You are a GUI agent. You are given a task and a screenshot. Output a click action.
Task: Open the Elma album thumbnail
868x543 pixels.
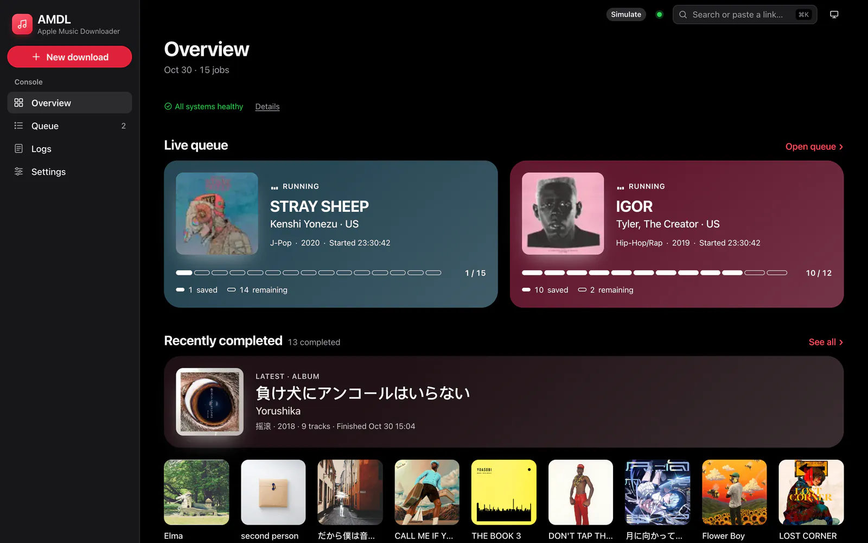pos(196,493)
